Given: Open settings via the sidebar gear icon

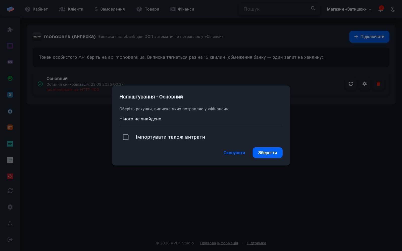Looking at the screenshot, I should tap(10, 207).
